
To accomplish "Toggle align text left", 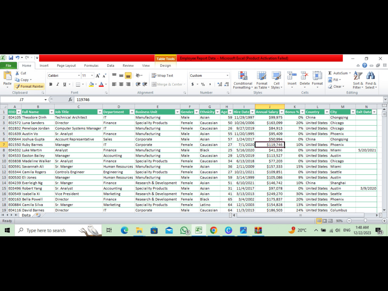I will 114,84.
